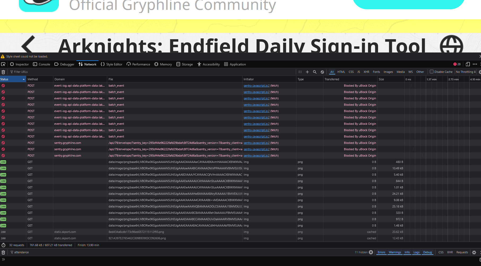
Task: Filter requests by HTML
Action: [341, 72]
